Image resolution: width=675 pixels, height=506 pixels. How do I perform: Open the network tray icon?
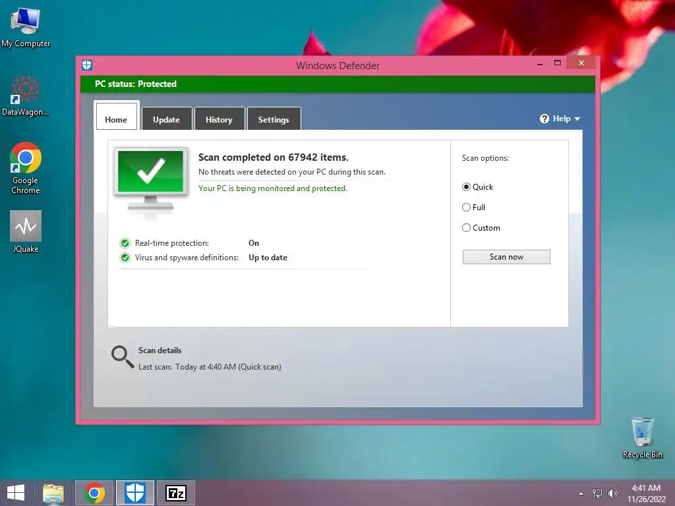pos(597,493)
